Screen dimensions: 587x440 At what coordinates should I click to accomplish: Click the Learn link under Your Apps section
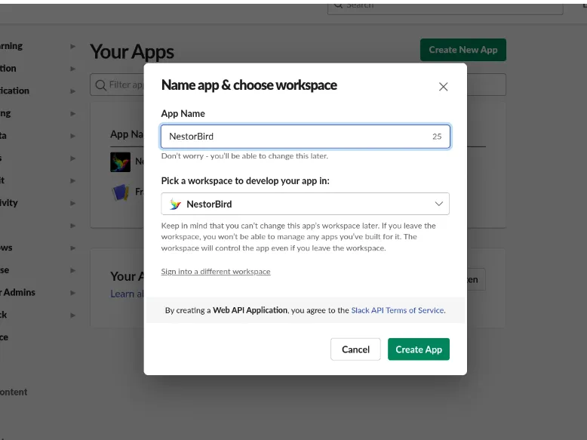[127, 294]
